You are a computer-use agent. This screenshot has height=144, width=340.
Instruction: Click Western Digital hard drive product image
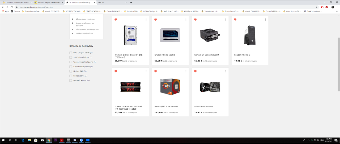pos(130,35)
